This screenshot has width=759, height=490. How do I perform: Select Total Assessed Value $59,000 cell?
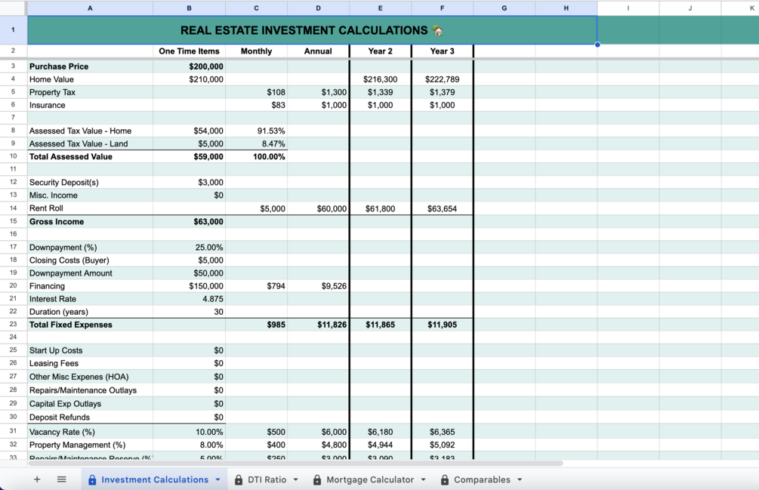pos(190,157)
